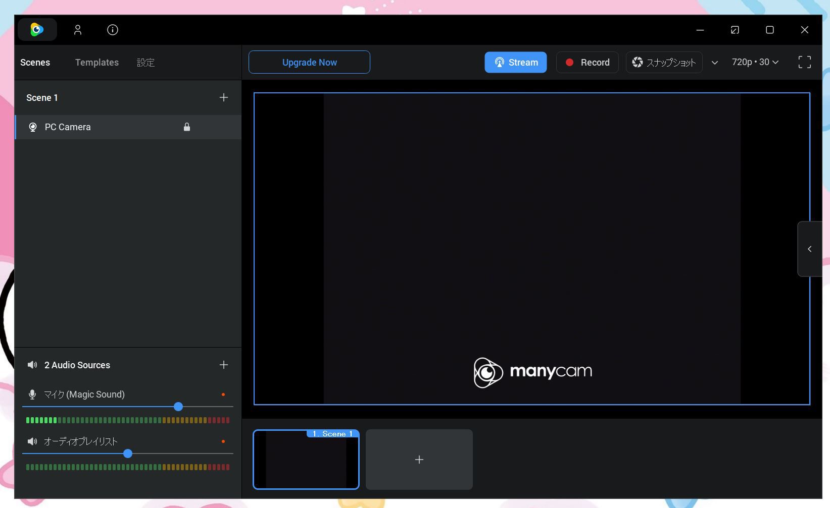Take a snapshot with スナップショット button
Image resolution: width=830 pixels, height=508 pixels.
pyautogui.click(x=664, y=62)
